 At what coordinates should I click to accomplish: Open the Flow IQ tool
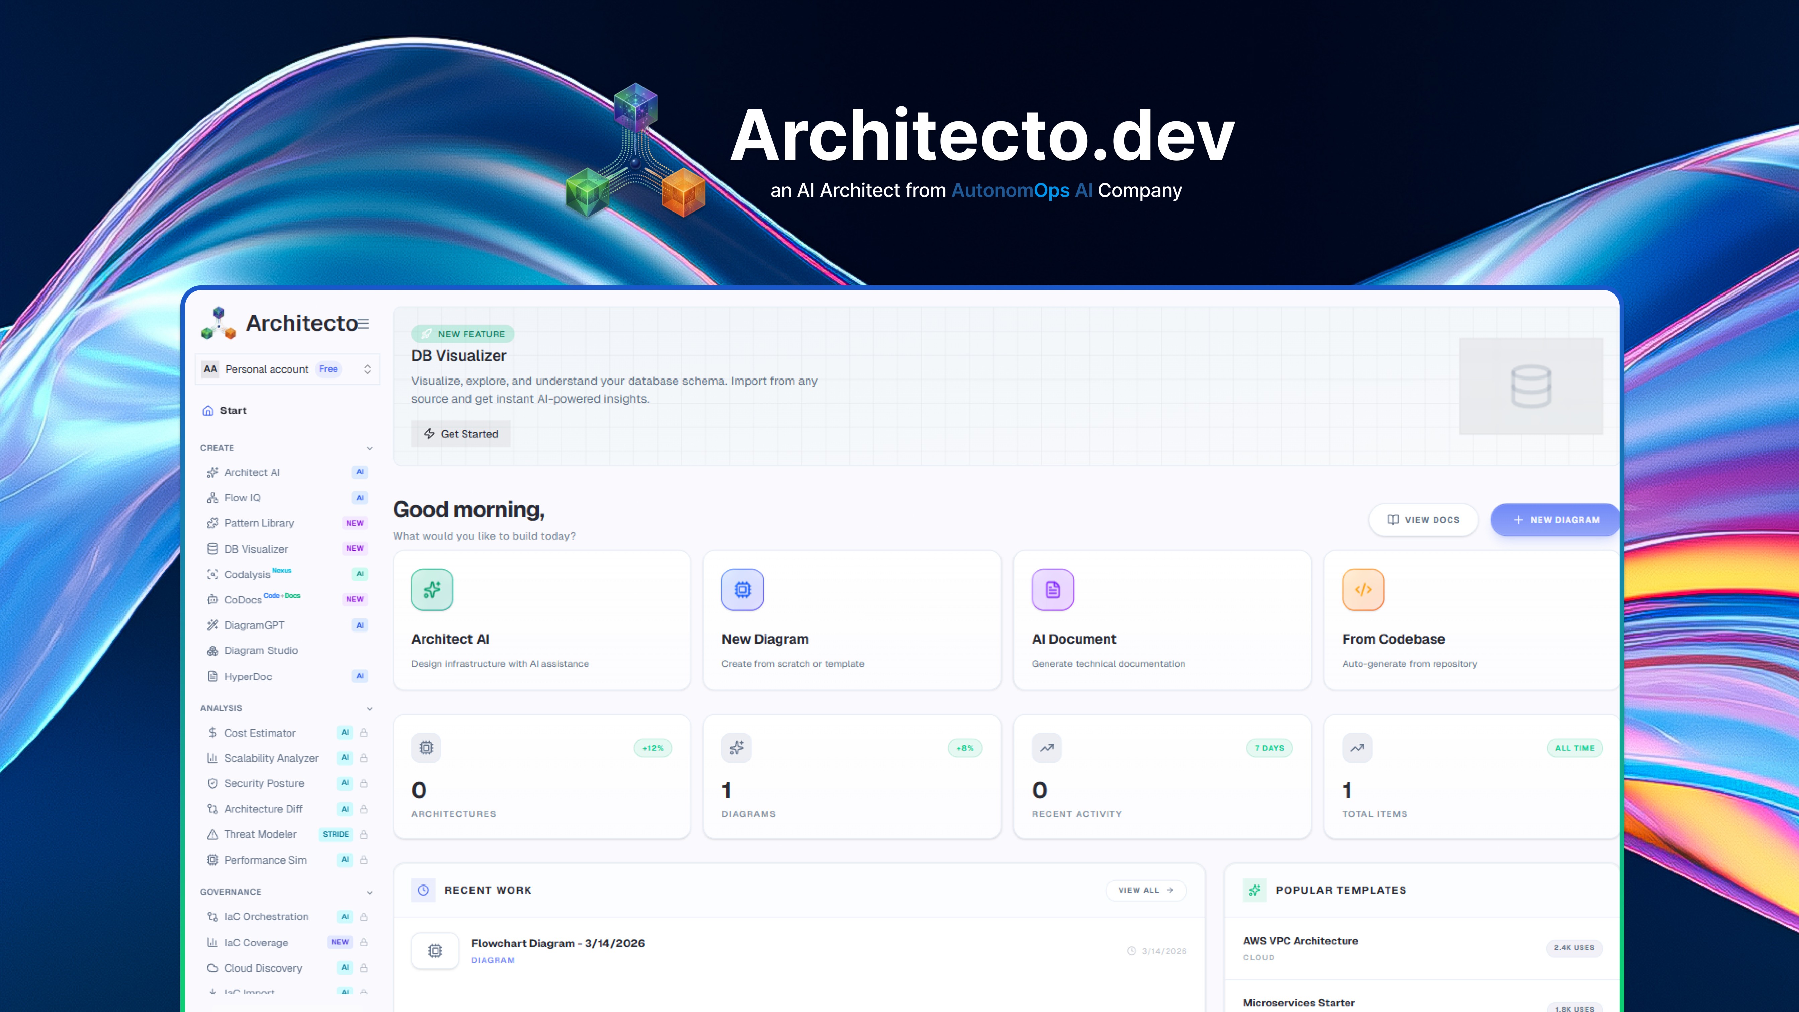click(243, 497)
